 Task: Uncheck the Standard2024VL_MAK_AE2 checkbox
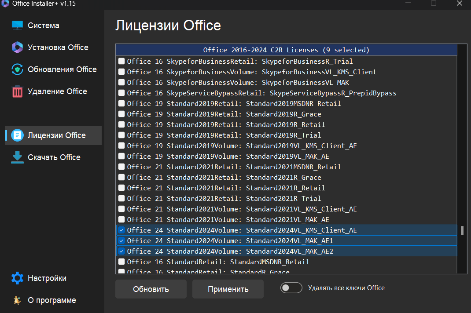121,251
